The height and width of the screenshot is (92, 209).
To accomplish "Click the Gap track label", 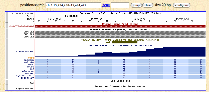I will 32,83.
